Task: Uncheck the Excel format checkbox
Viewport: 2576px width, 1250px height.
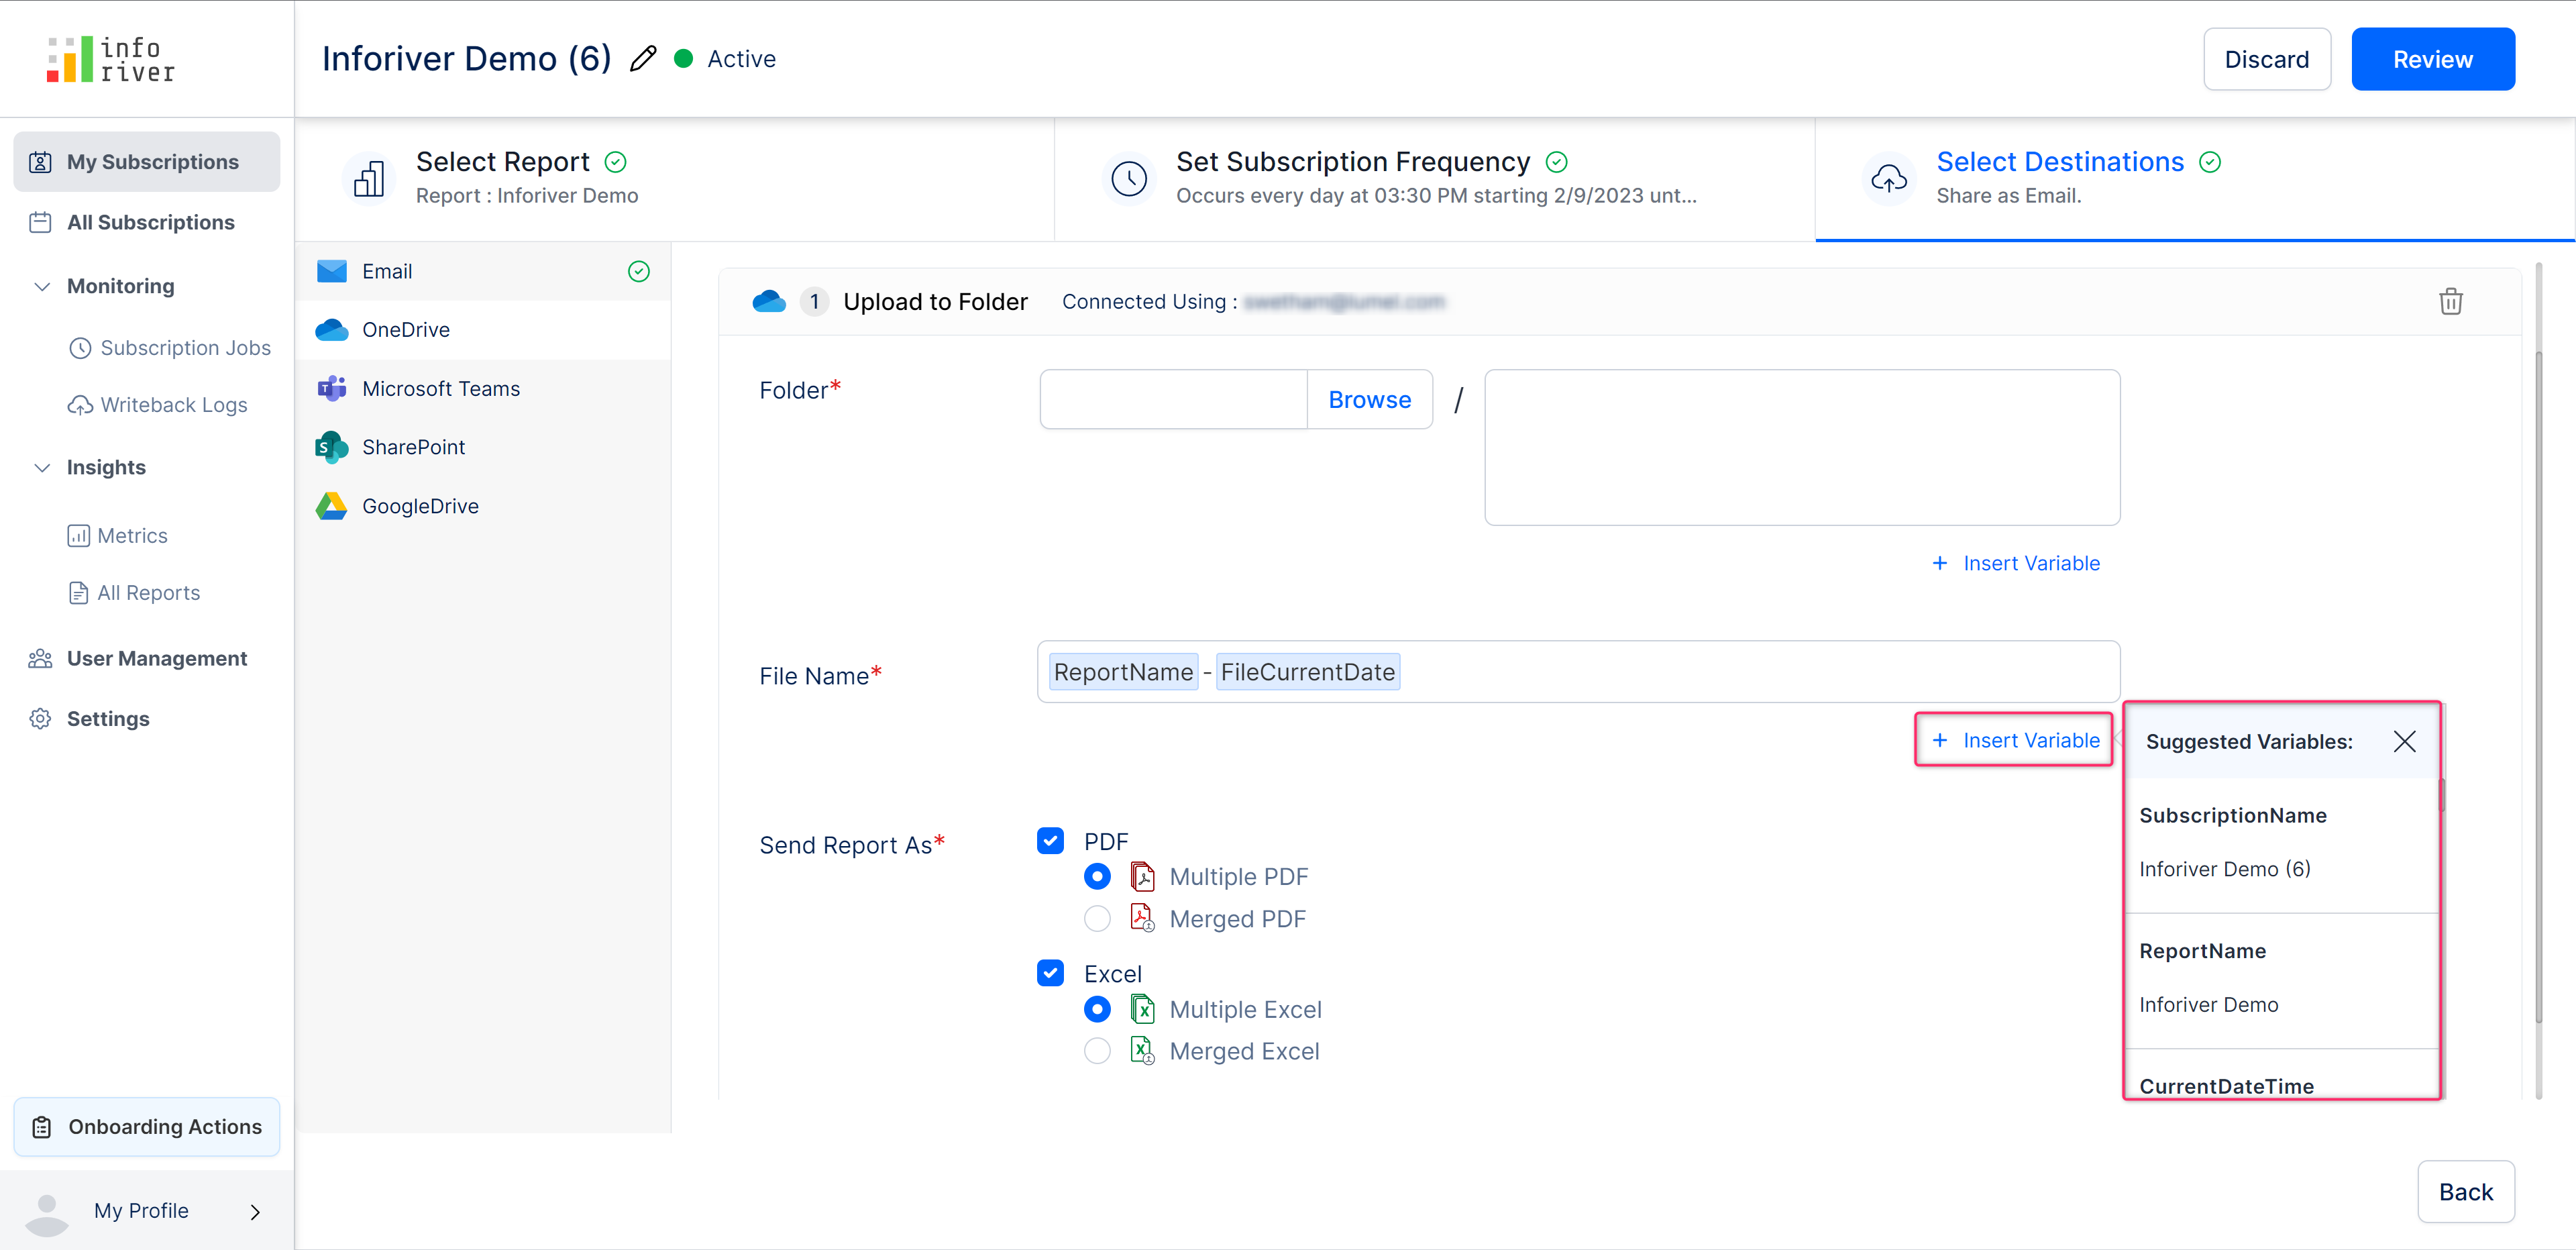Action: pyautogui.click(x=1050, y=973)
